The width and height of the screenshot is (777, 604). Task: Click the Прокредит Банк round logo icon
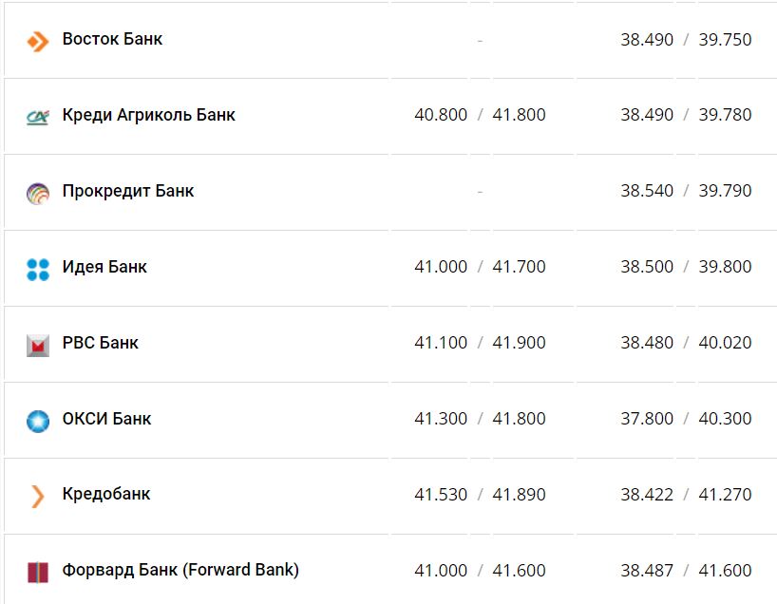click(37, 193)
